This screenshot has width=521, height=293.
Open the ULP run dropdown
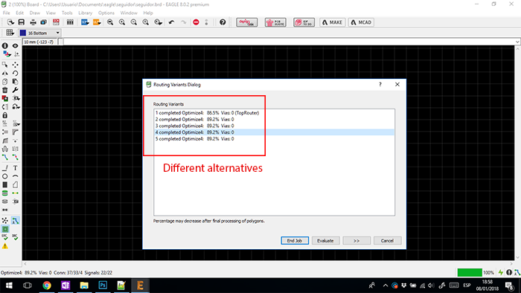97,22
